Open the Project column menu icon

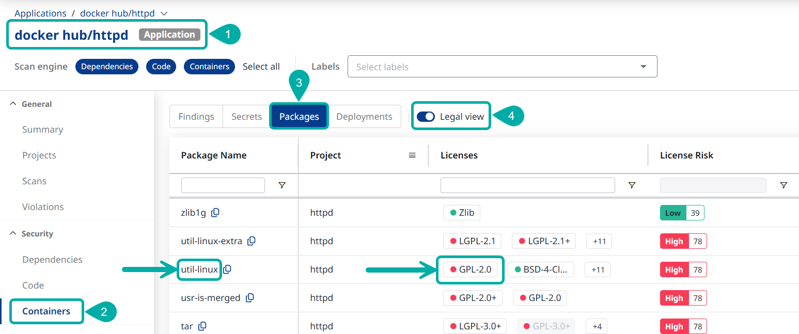pos(412,155)
